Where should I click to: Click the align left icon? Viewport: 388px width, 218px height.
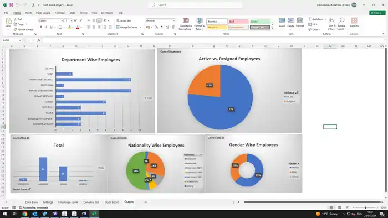(x=89, y=27)
